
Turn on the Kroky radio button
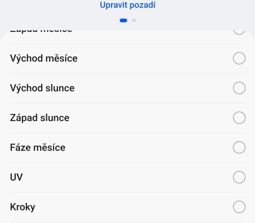[239, 207]
